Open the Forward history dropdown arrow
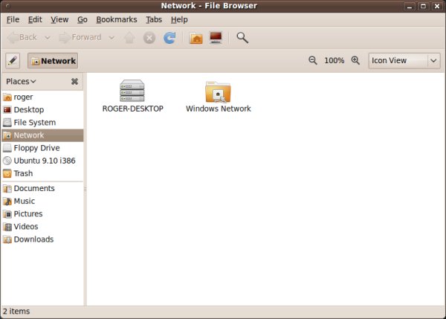 pyautogui.click(x=111, y=38)
